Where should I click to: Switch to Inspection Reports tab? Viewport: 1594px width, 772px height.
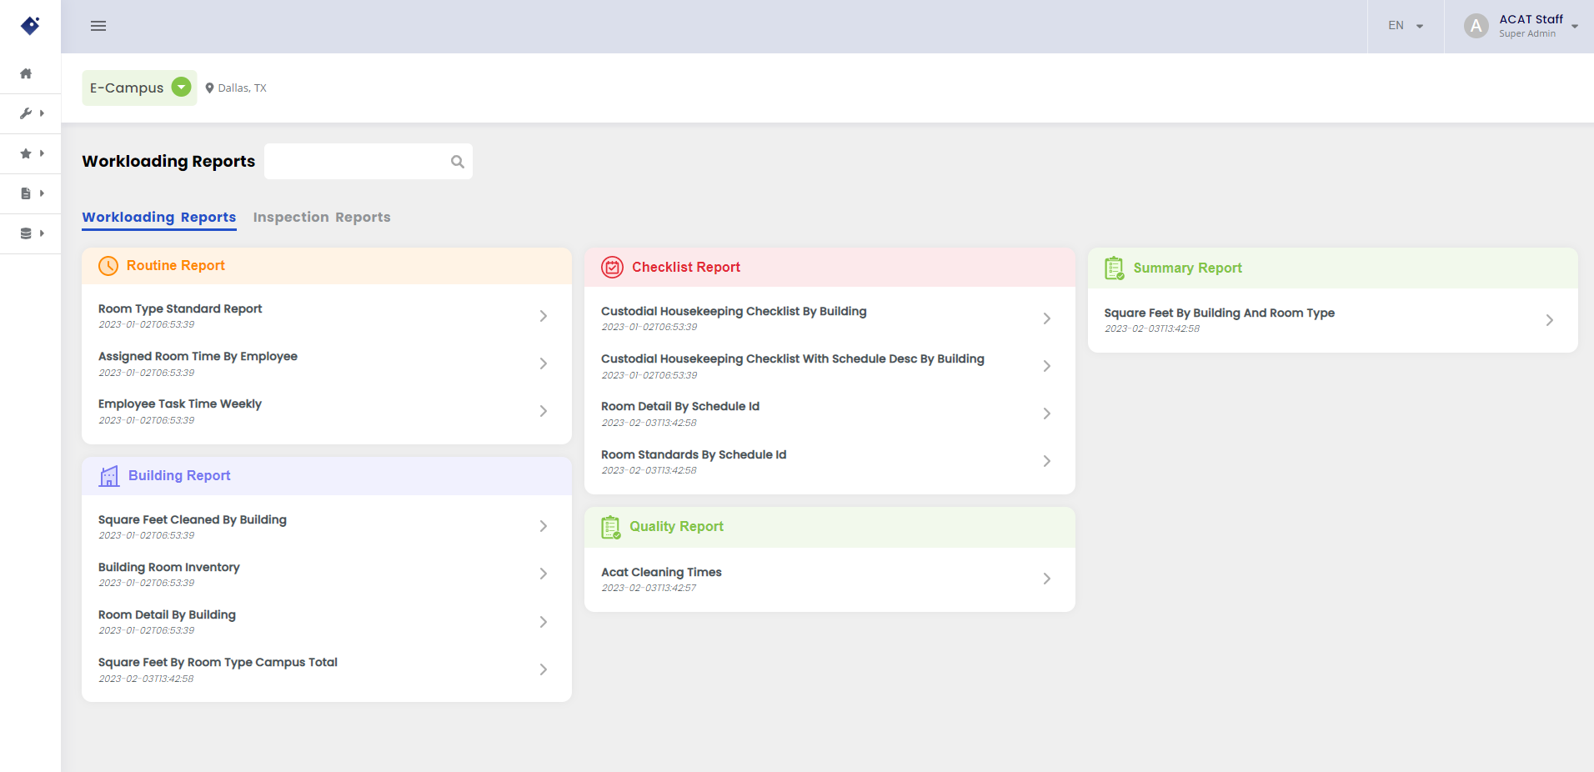point(322,218)
